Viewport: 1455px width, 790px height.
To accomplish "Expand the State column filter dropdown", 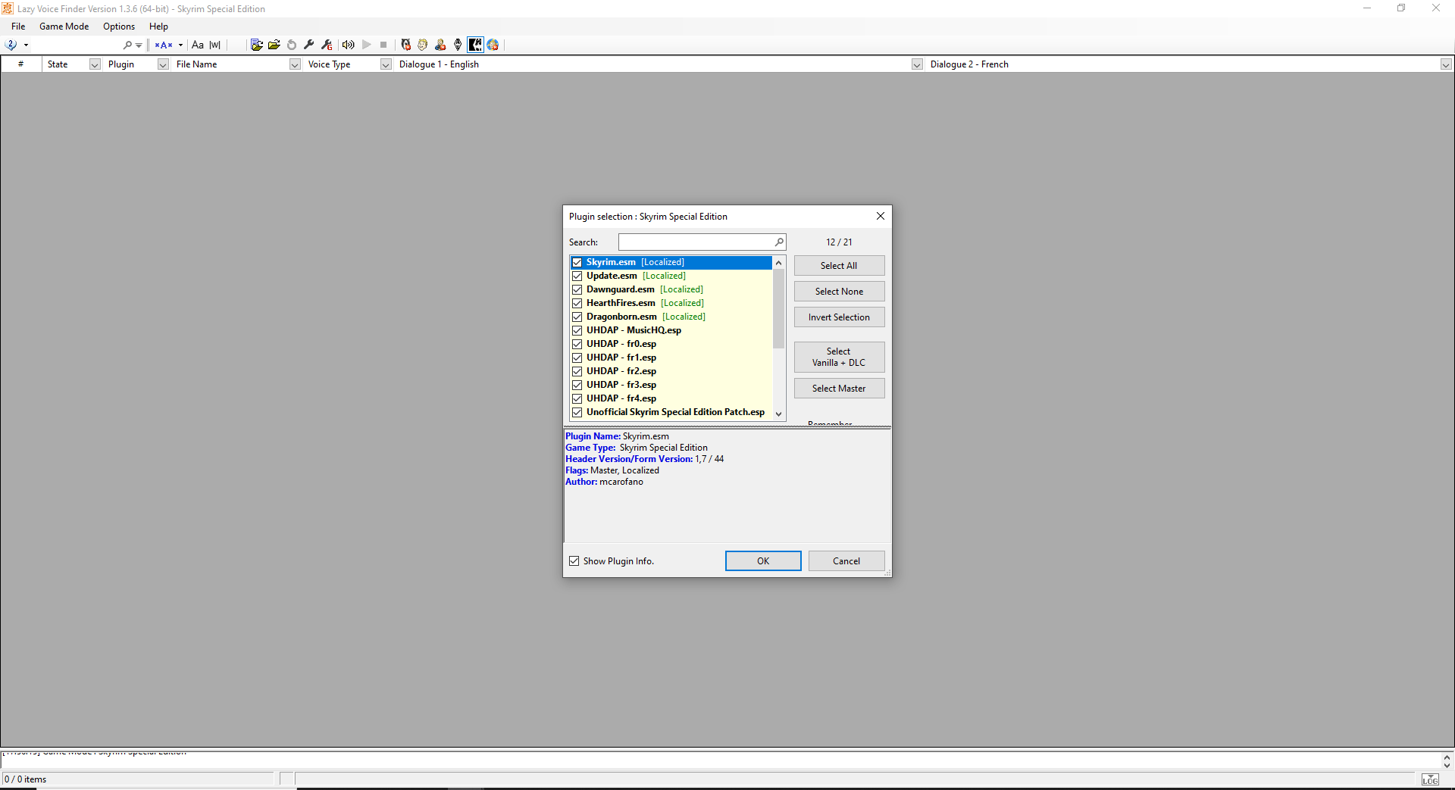I will 95,64.
